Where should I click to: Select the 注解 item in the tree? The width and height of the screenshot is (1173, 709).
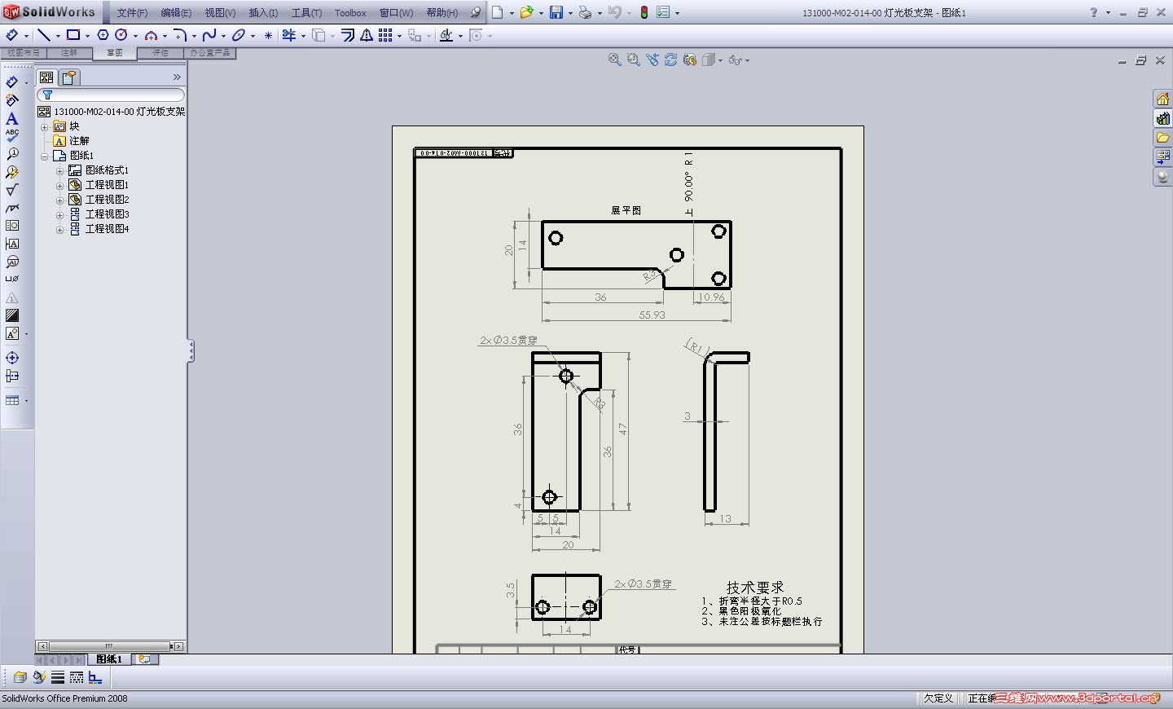click(x=79, y=141)
